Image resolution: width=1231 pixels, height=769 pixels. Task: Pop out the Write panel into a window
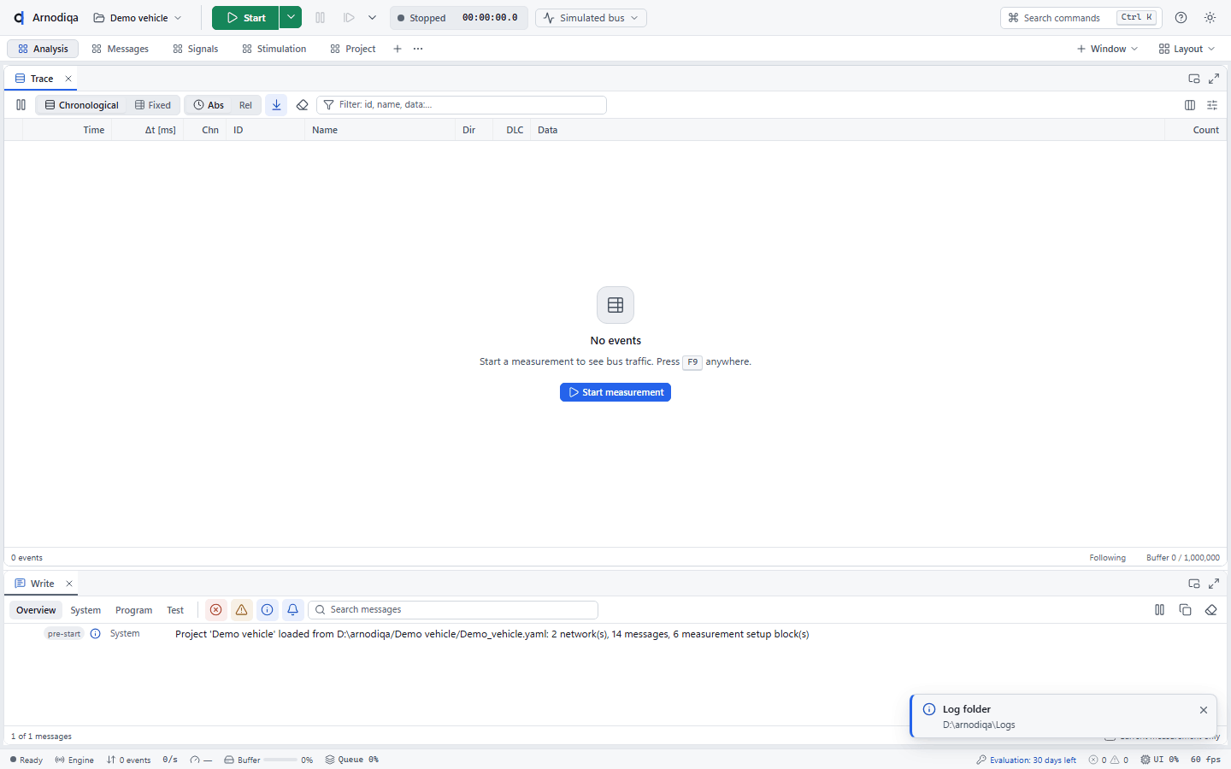pyautogui.click(x=1194, y=584)
